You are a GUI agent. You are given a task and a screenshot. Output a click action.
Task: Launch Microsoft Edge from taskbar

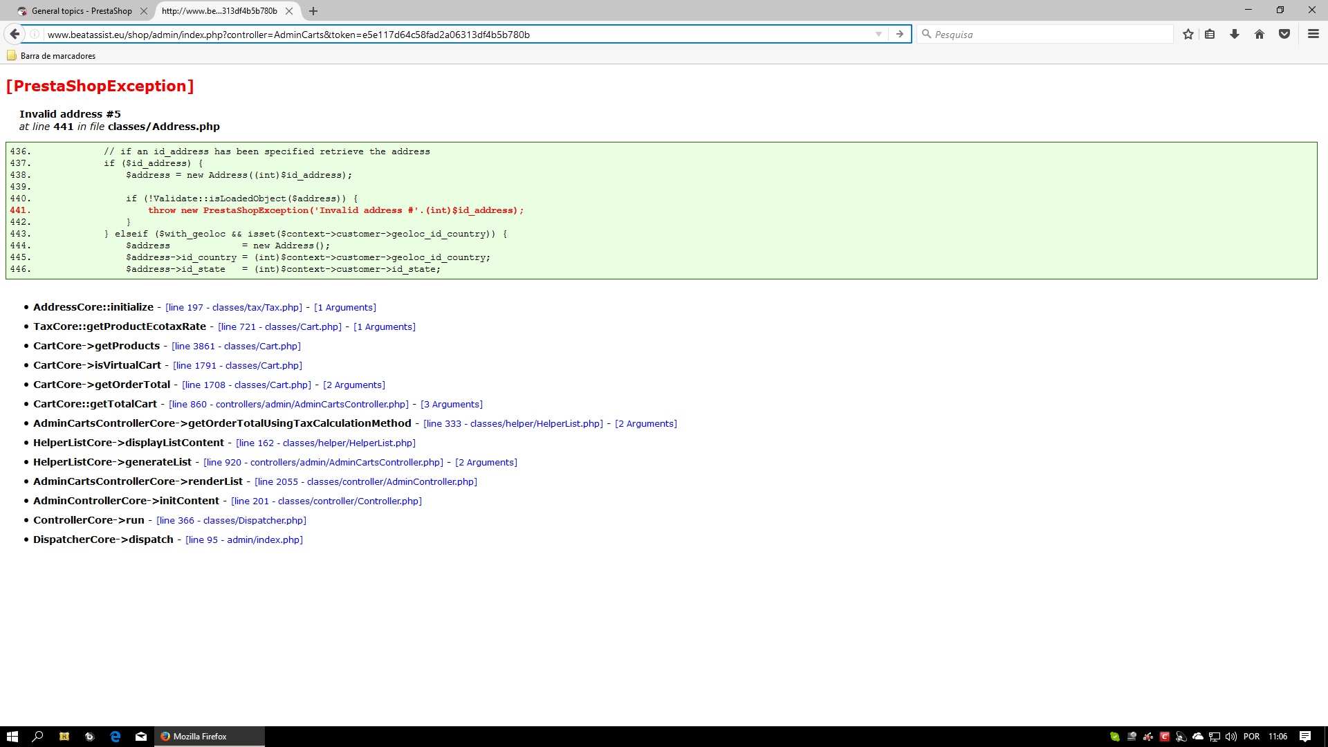pos(115,737)
